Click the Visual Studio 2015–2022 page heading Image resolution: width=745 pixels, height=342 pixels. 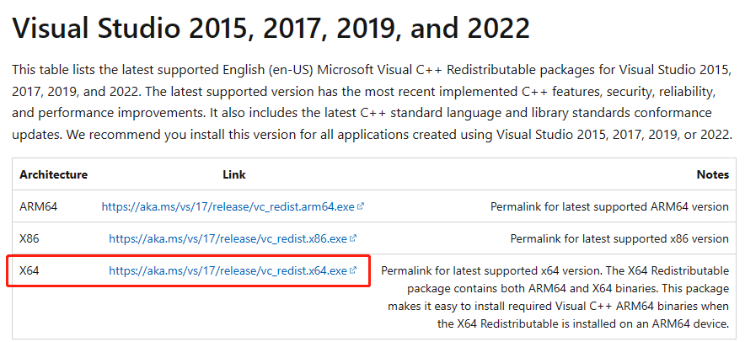coord(271,28)
